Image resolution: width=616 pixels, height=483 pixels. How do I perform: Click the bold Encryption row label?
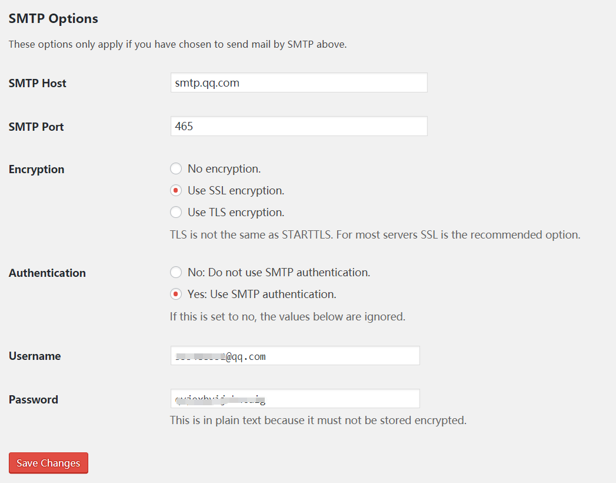pyautogui.click(x=36, y=170)
